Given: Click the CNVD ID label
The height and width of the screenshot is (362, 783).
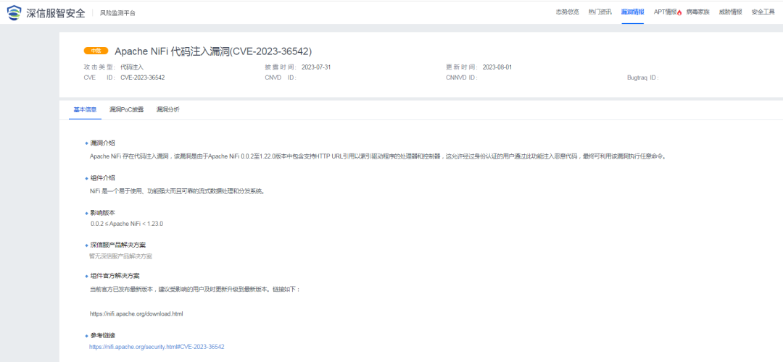Looking at the screenshot, I should (281, 77).
